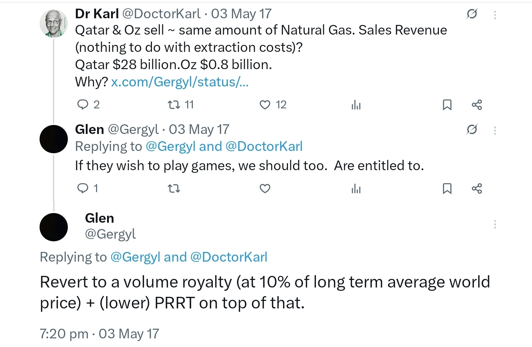This screenshot has width=532, height=347.
Task: Bookmark Dr Karl's tweet
Action: 447,105
